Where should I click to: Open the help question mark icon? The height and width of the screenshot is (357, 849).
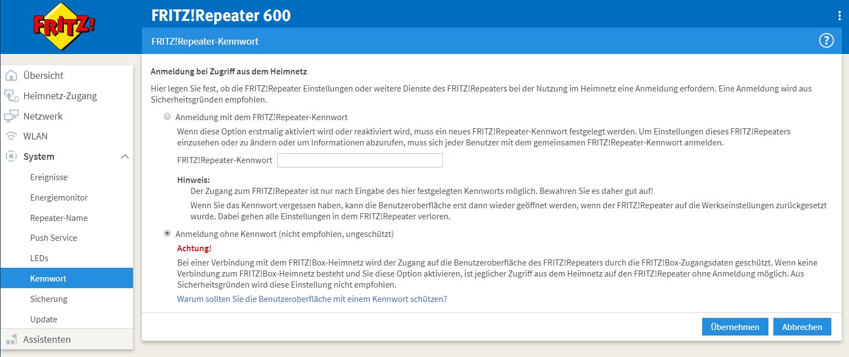[826, 41]
